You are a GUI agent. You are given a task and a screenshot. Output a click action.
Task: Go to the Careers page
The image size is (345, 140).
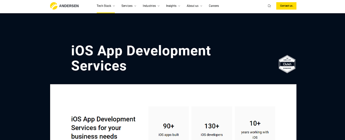[x=214, y=6]
